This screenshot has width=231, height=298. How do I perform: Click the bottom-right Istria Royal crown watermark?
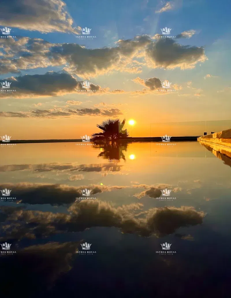[x=166, y=246]
